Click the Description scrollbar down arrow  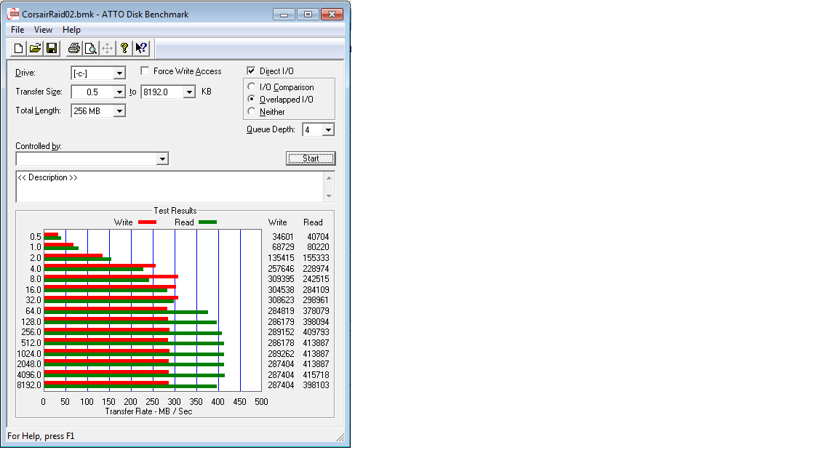330,196
